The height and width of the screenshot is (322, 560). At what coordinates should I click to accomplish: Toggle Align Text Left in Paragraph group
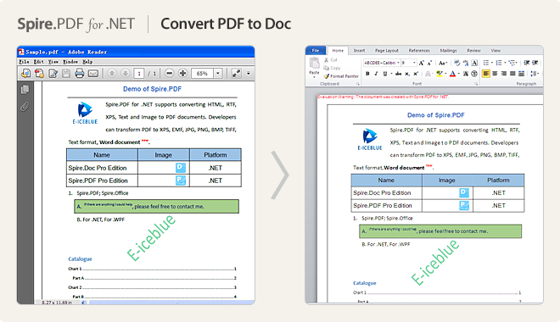485,74
